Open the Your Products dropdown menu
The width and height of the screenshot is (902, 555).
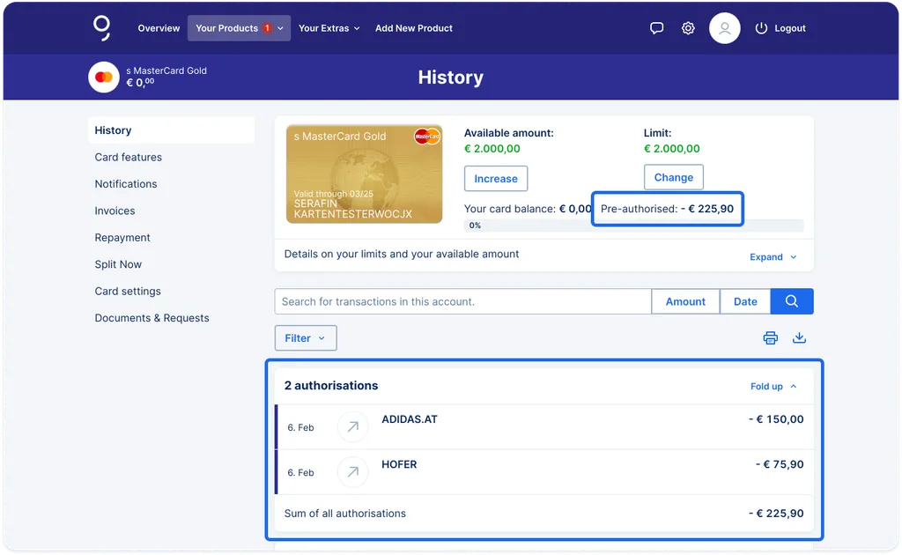click(x=239, y=28)
